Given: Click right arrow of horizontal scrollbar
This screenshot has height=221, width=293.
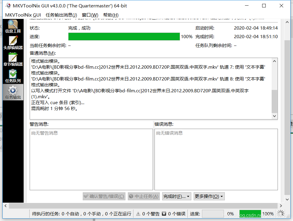Looking at the screenshot, I should tap(281, 206).
